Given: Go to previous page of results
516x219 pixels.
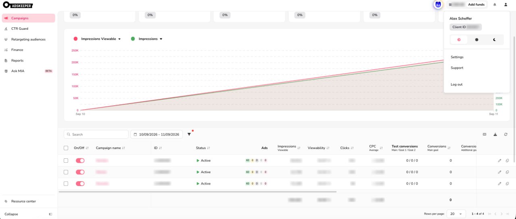Looking at the screenshot, I should coord(495,214).
